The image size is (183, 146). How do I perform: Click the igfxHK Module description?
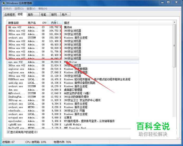click(73, 124)
